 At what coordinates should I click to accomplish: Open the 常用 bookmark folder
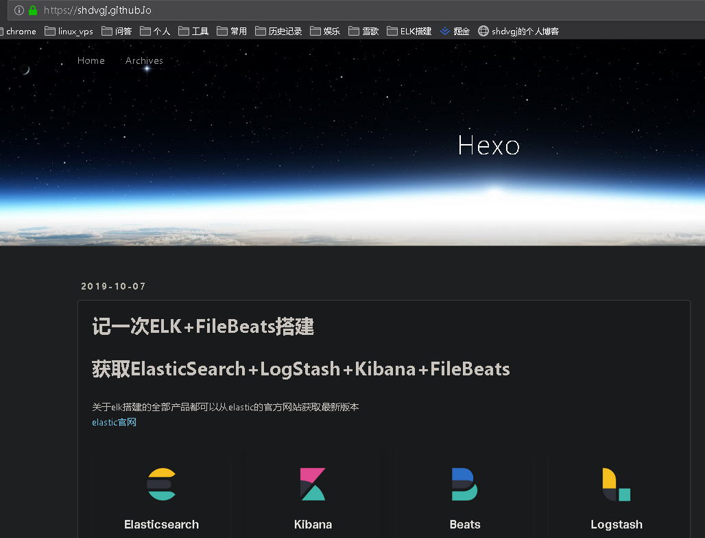coord(232,31)
